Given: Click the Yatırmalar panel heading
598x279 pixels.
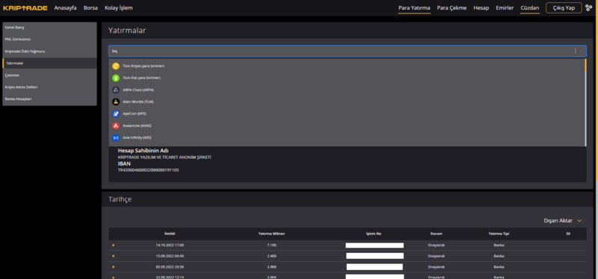Looking at the screenshot, I should click(x=127, y=31).
